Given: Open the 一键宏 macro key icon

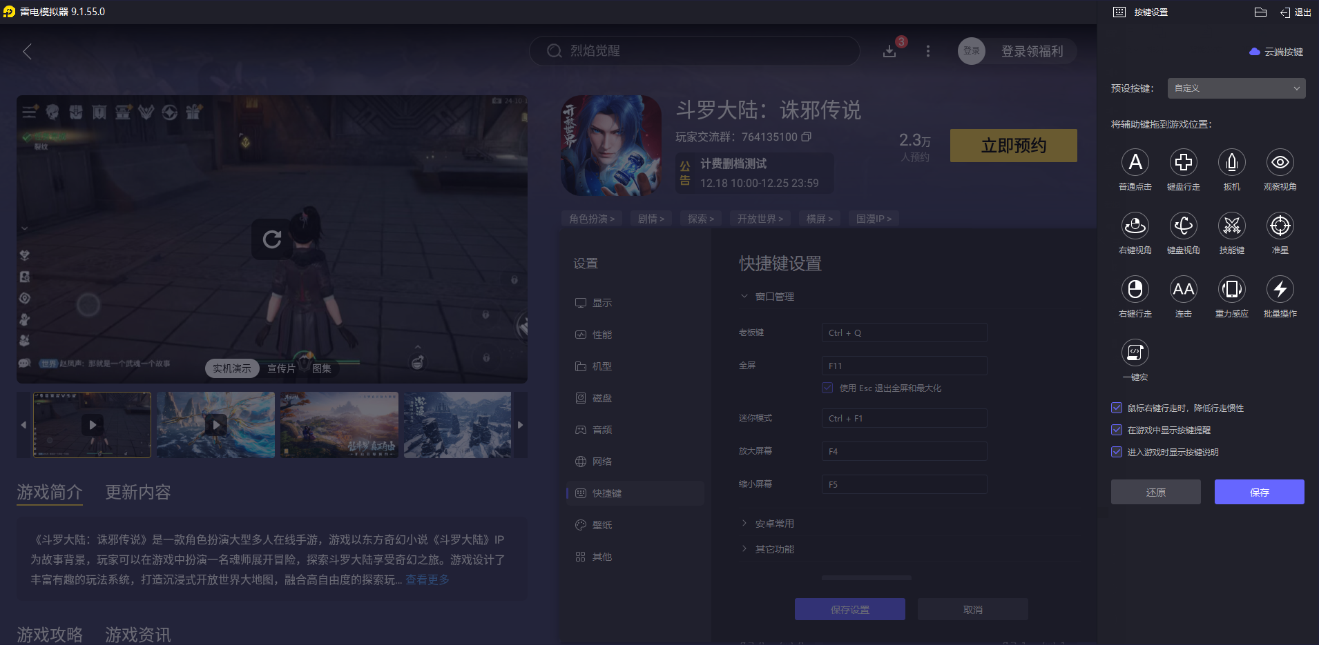Looking at the screenshot, I should [x=1135, y=353].
